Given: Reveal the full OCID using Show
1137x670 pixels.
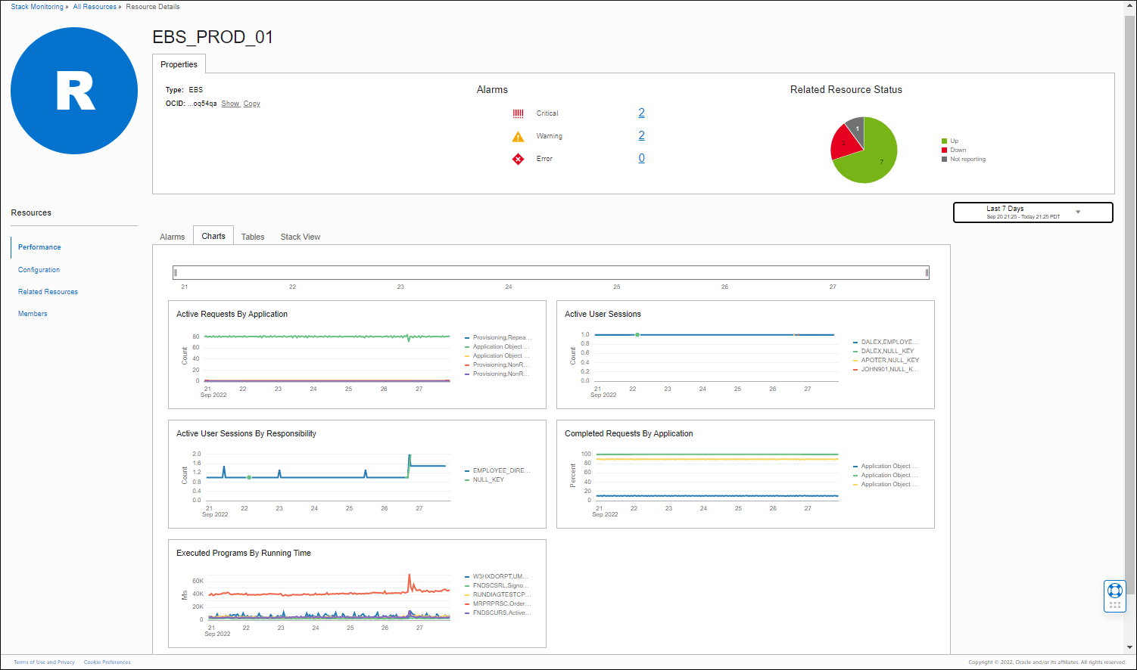Looking at the screenshot, I should (x=230, y=103).
